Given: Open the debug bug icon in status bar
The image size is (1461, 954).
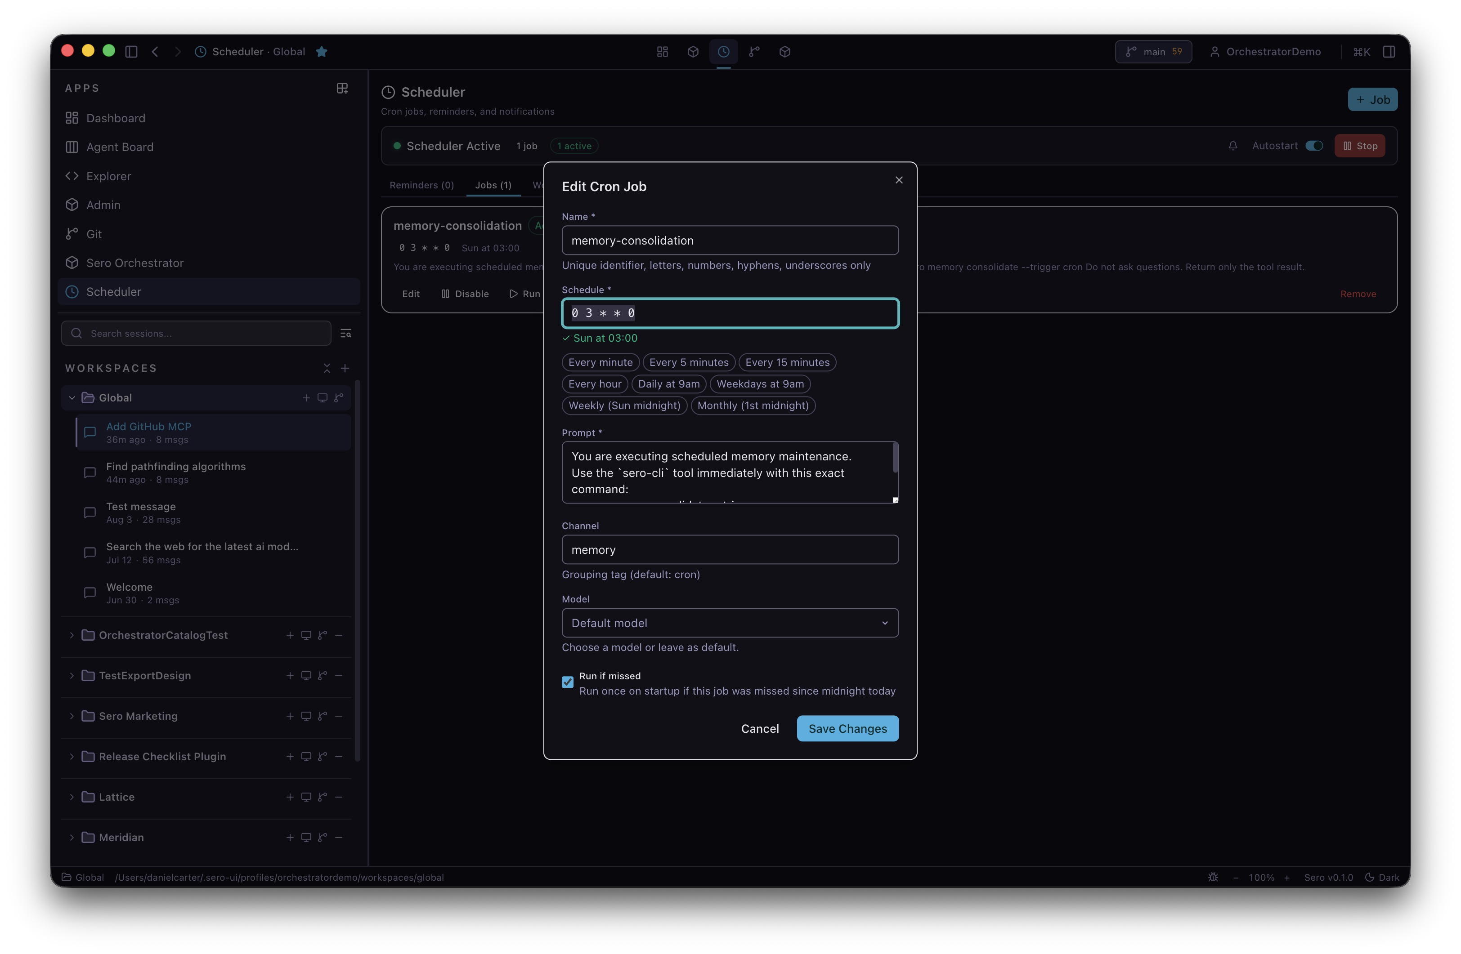Looking at the screenshot, I should tap(1213, 877).
